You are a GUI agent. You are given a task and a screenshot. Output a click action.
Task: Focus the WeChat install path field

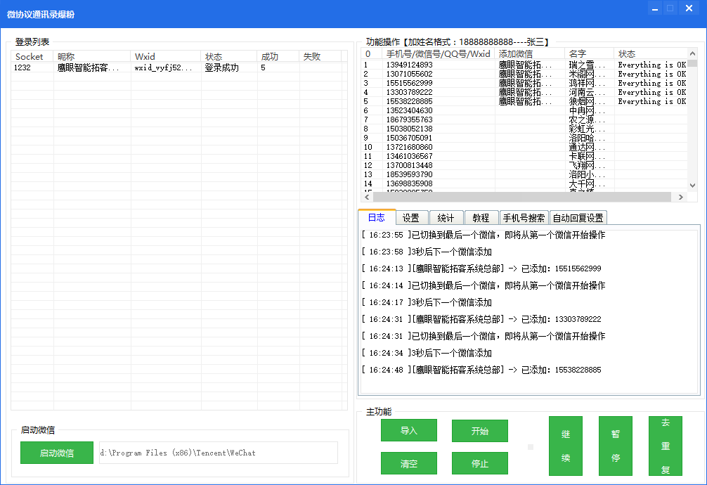point(219,453)
